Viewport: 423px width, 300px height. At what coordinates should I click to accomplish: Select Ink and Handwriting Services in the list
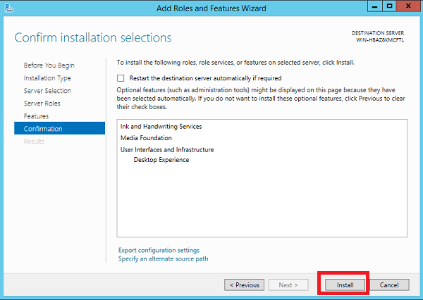pos(161,127)
